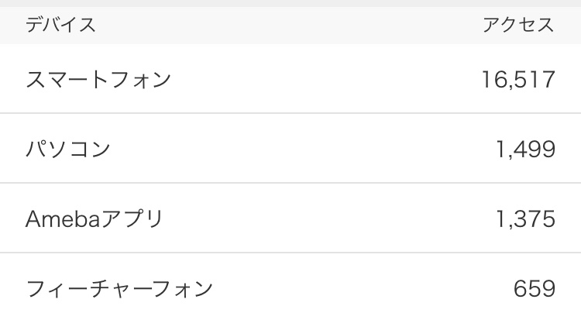Click the 1,499 access count

525,149
